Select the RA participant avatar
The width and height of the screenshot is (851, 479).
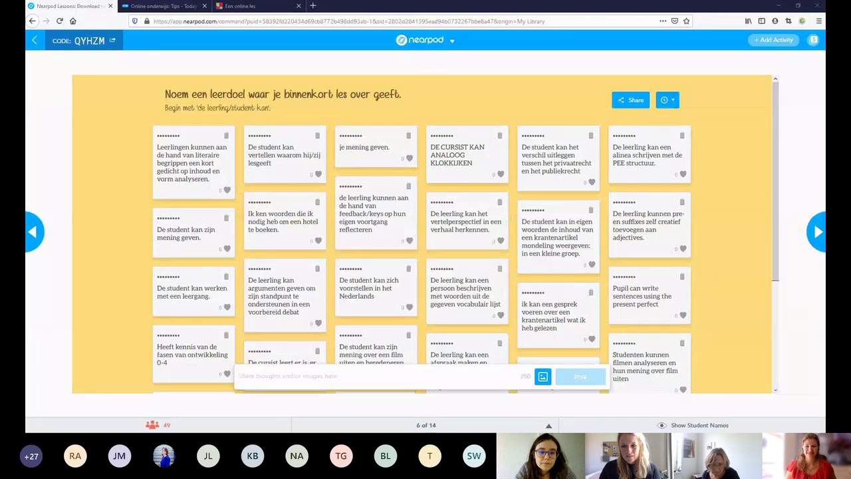pyautogui.click(x=75, y=456)
